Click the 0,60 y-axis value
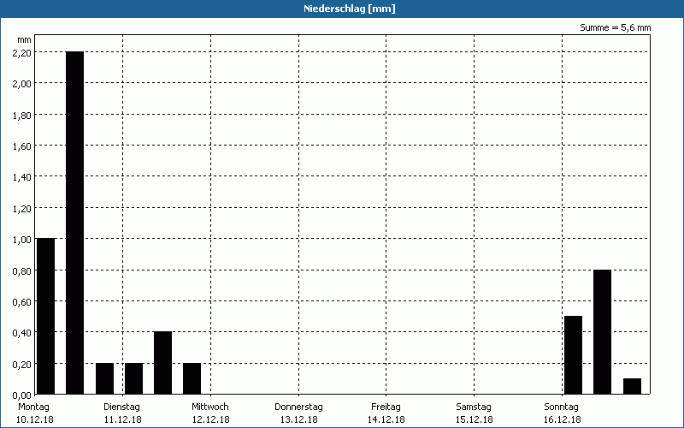 (22, 302)
